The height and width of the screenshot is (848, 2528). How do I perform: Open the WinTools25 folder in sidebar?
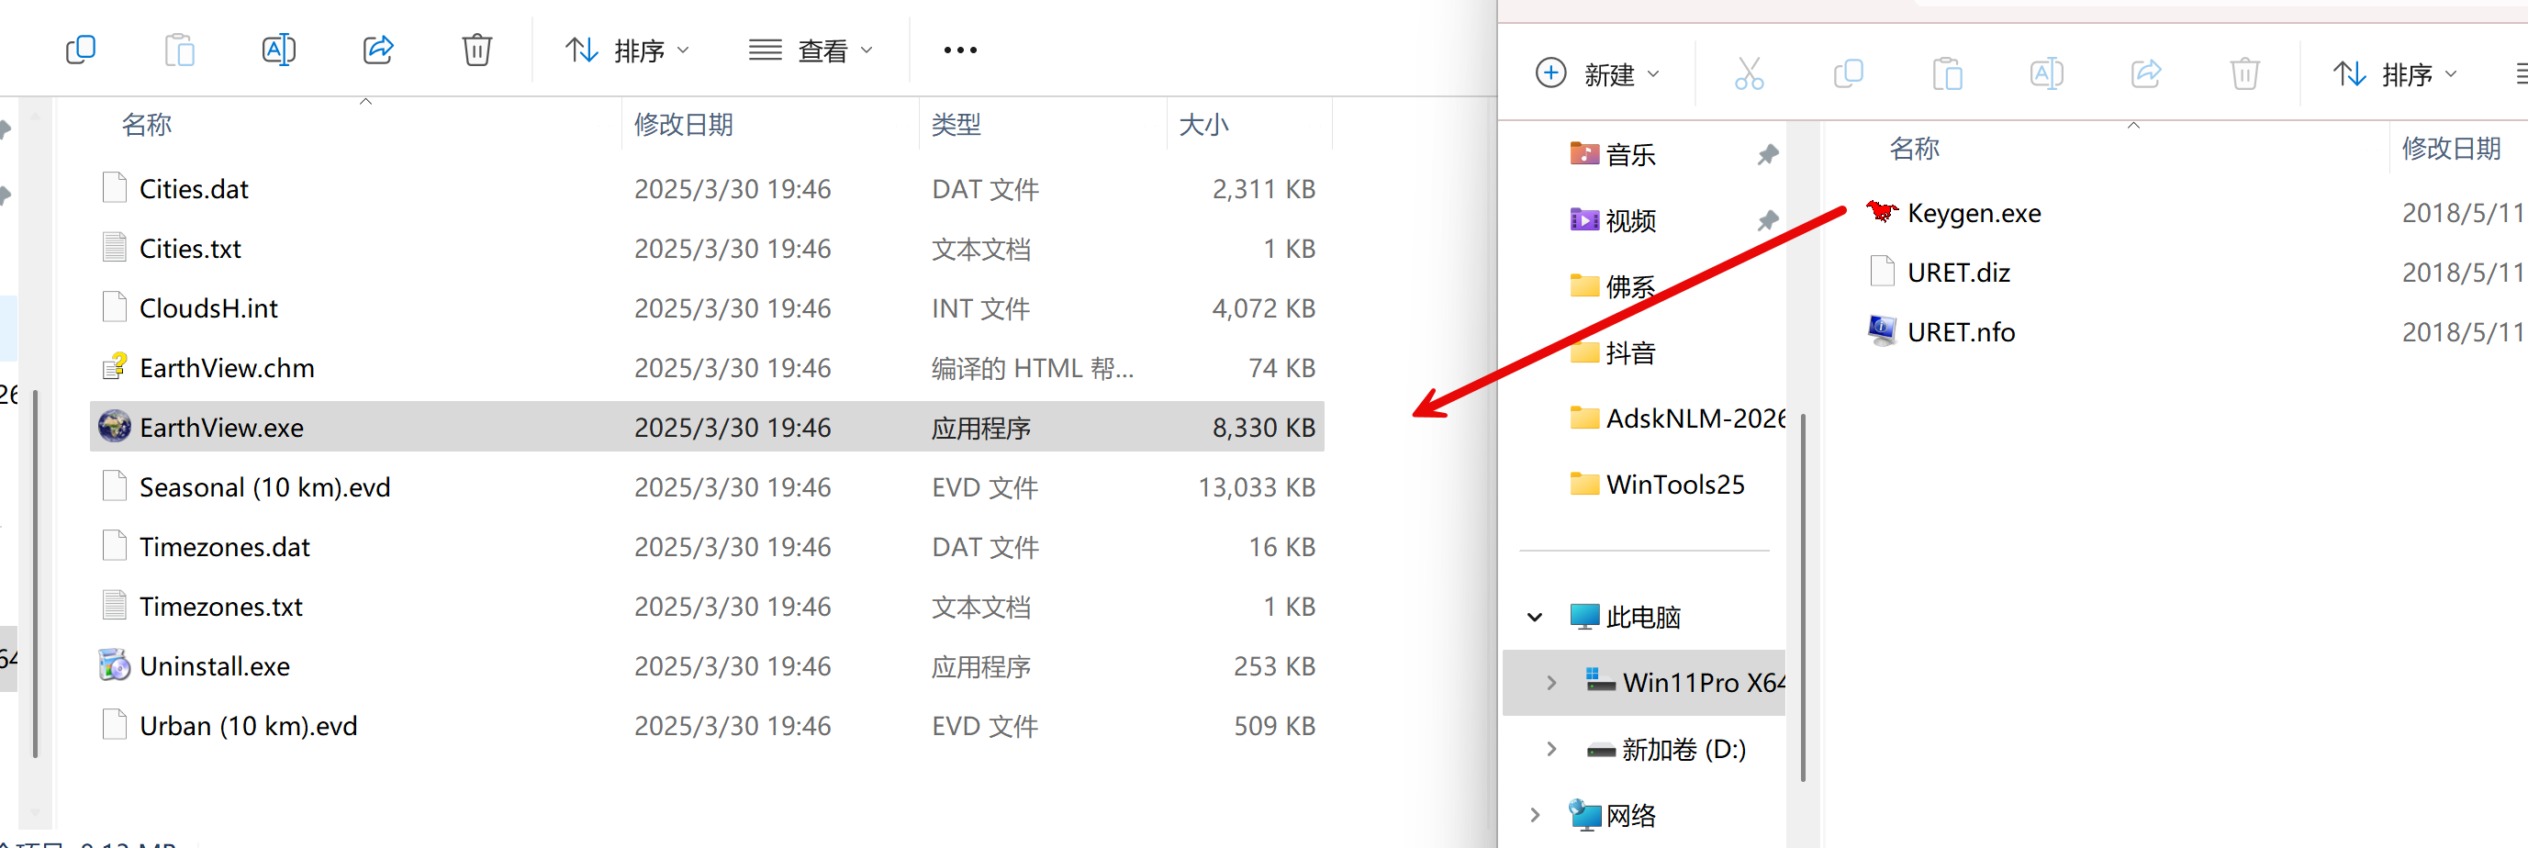[1674, 485]
